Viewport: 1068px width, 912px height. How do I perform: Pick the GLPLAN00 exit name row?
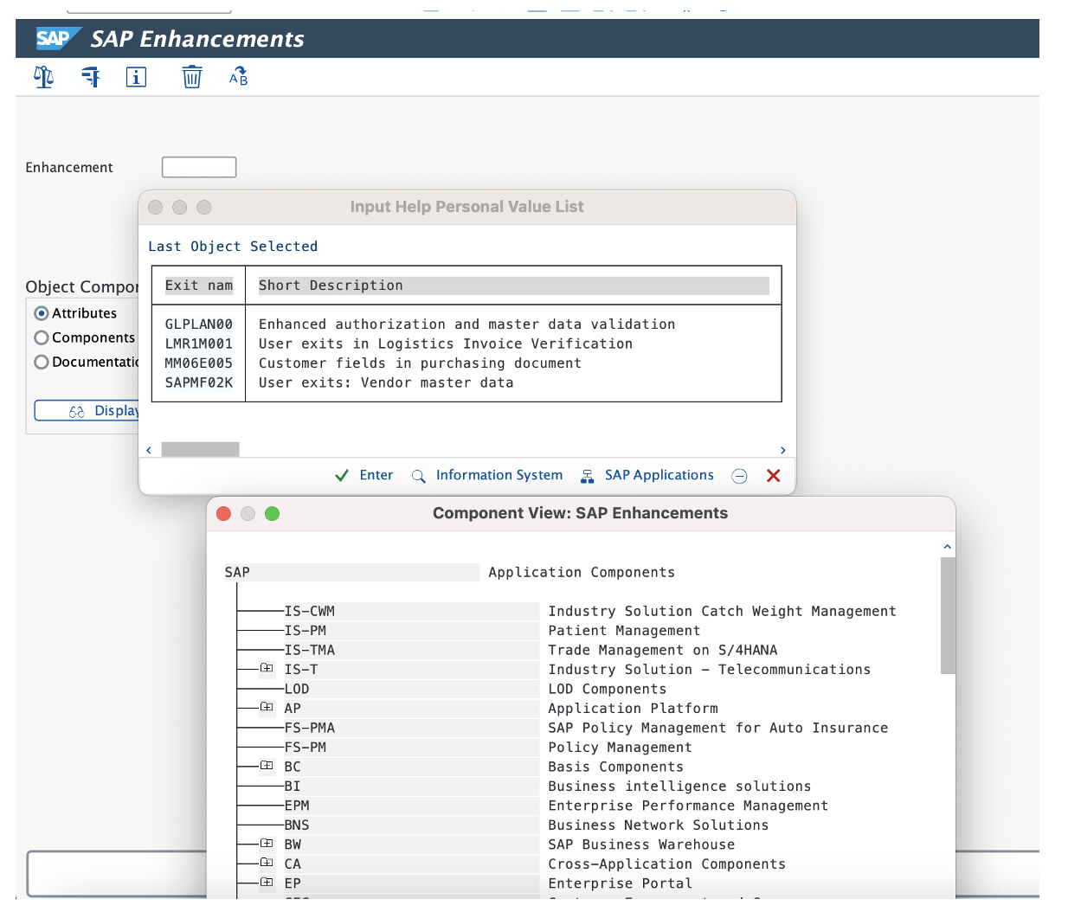click(199, 324)
